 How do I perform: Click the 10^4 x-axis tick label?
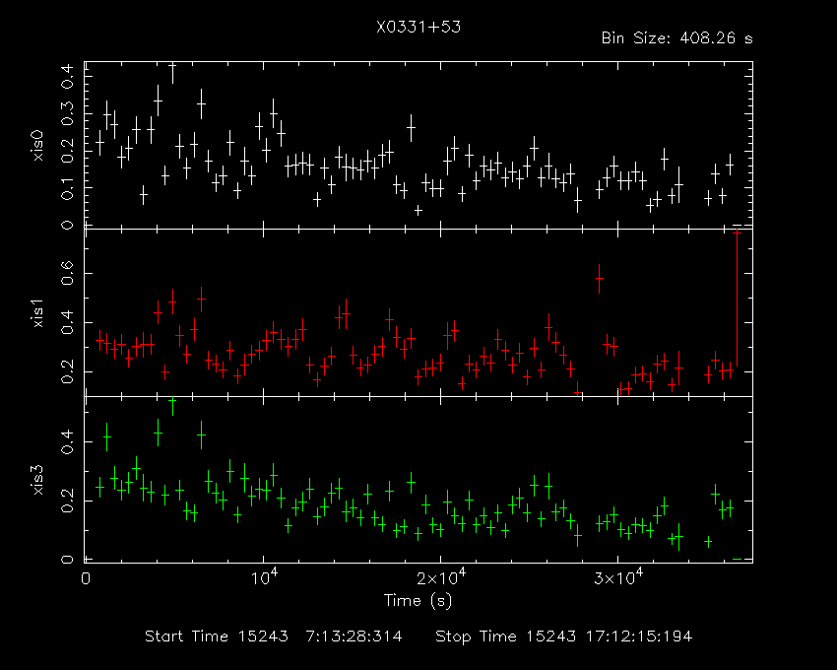click(x=264, y=577)
